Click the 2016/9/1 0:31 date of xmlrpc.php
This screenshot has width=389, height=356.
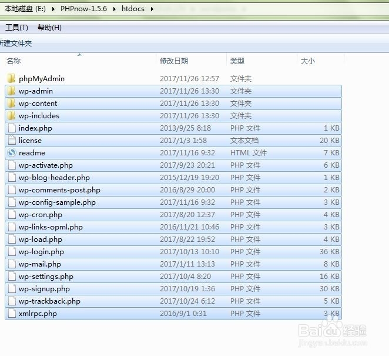click(183, 314)
